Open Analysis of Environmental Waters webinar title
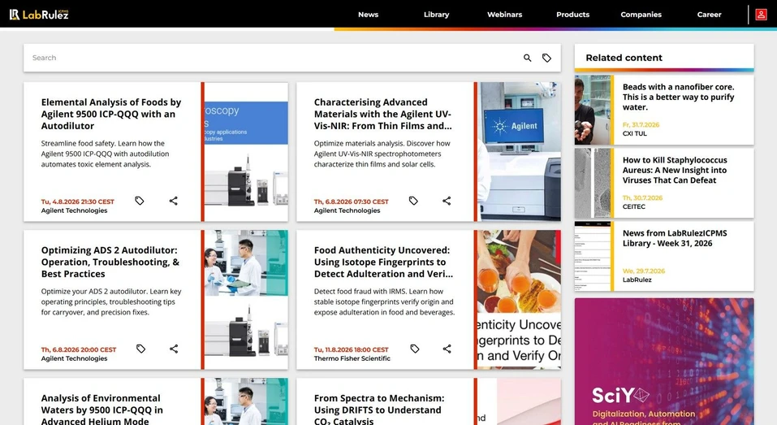Screen dimensions: 777x425 point(102,410)
